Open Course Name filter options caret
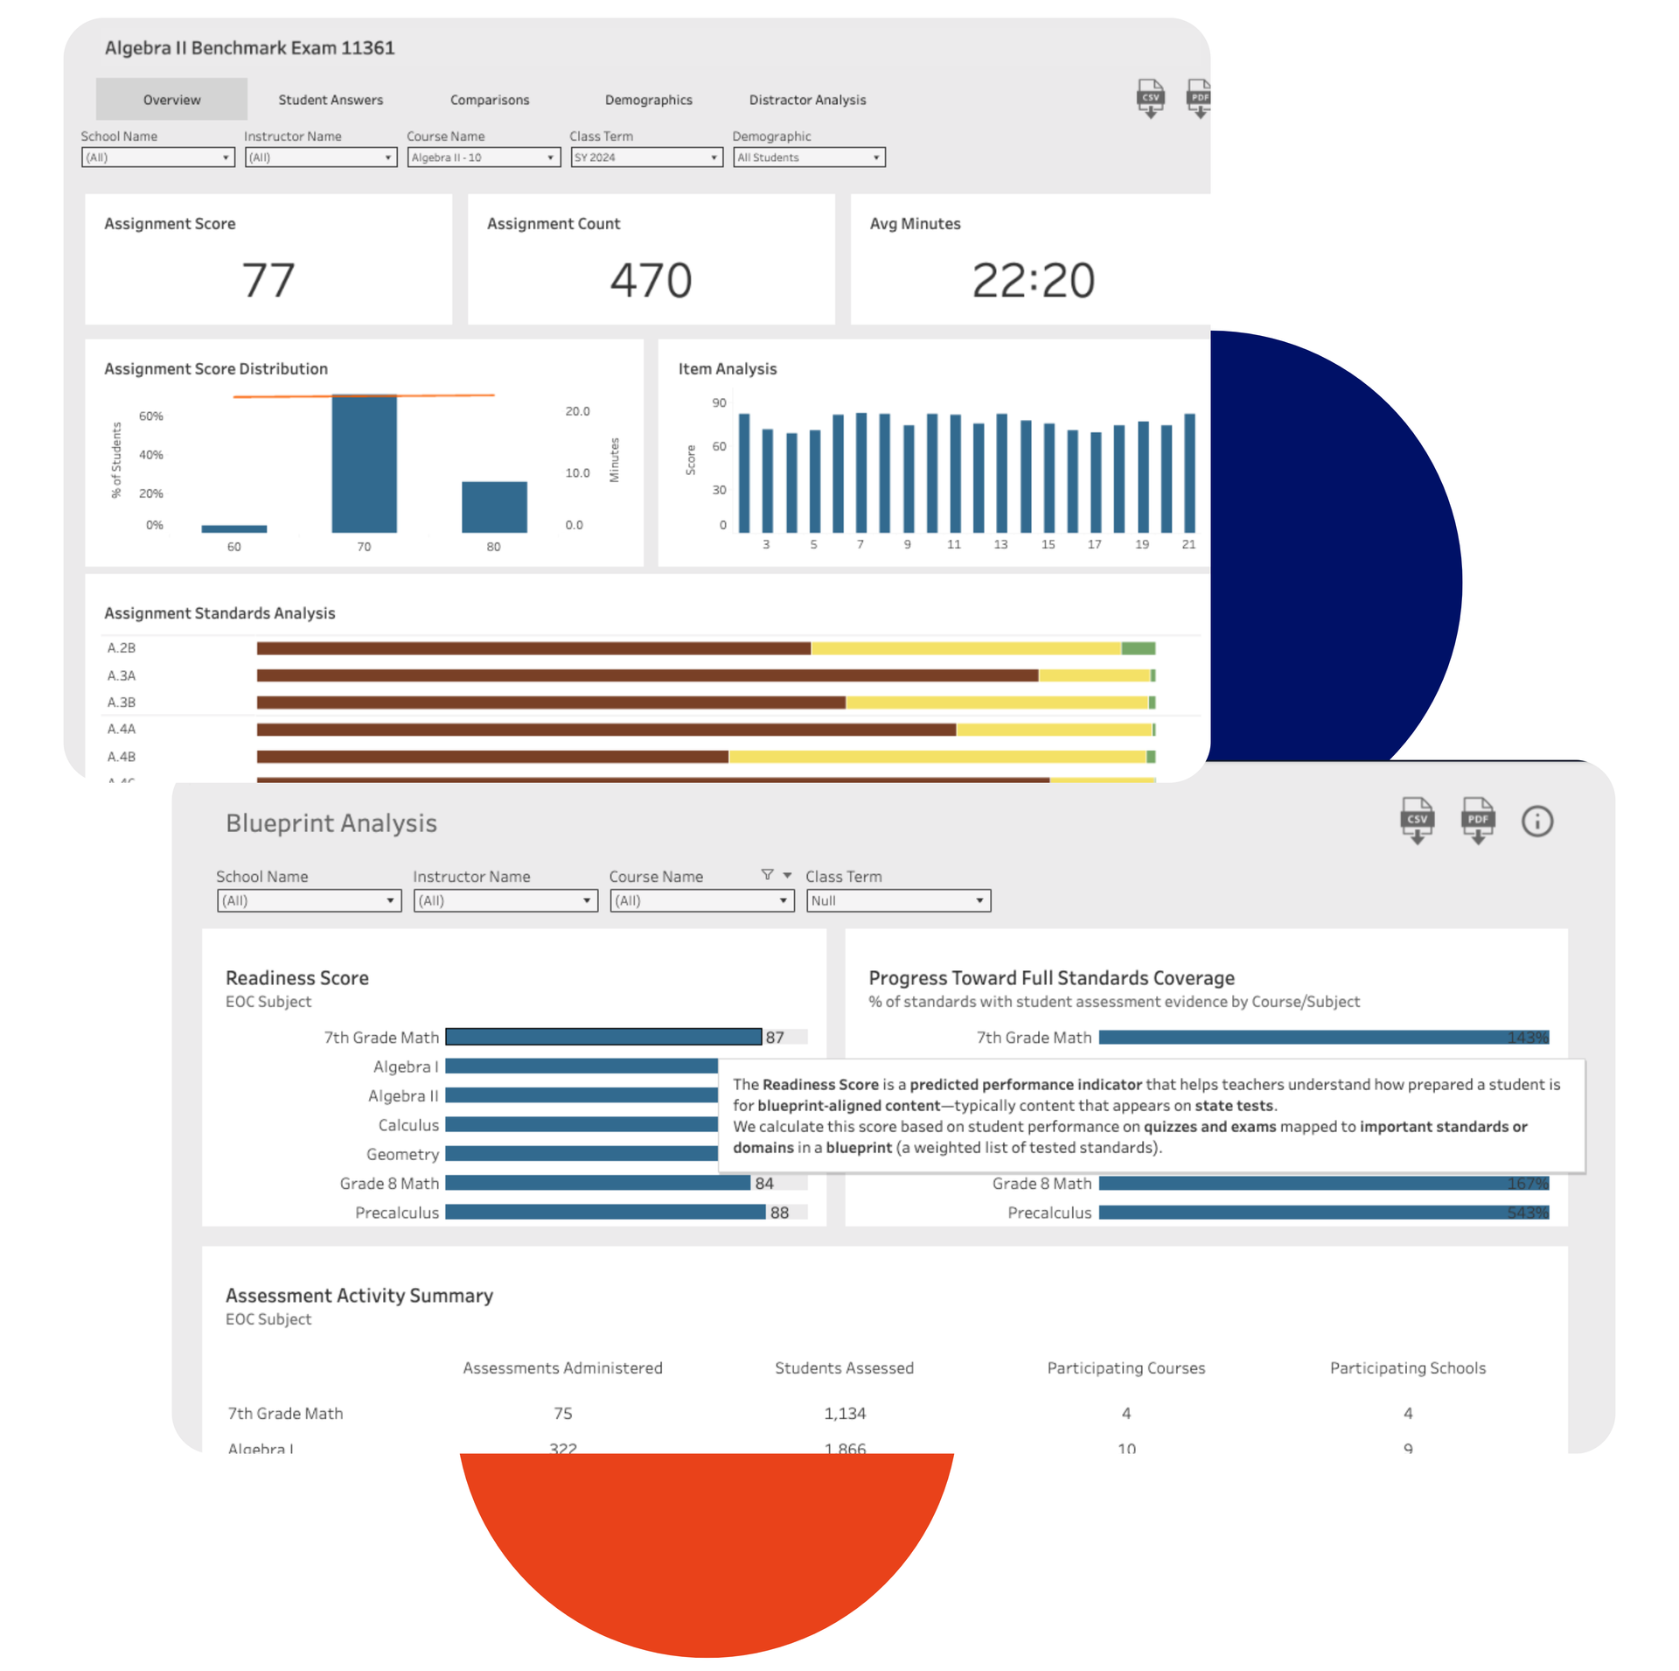 coord(787,875)
